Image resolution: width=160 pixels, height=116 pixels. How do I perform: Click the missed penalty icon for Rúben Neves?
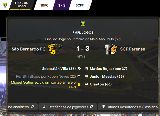click(79, 76)
